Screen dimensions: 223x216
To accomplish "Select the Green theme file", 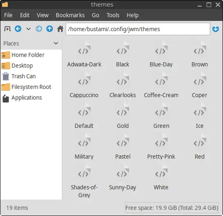I will 161,116.
